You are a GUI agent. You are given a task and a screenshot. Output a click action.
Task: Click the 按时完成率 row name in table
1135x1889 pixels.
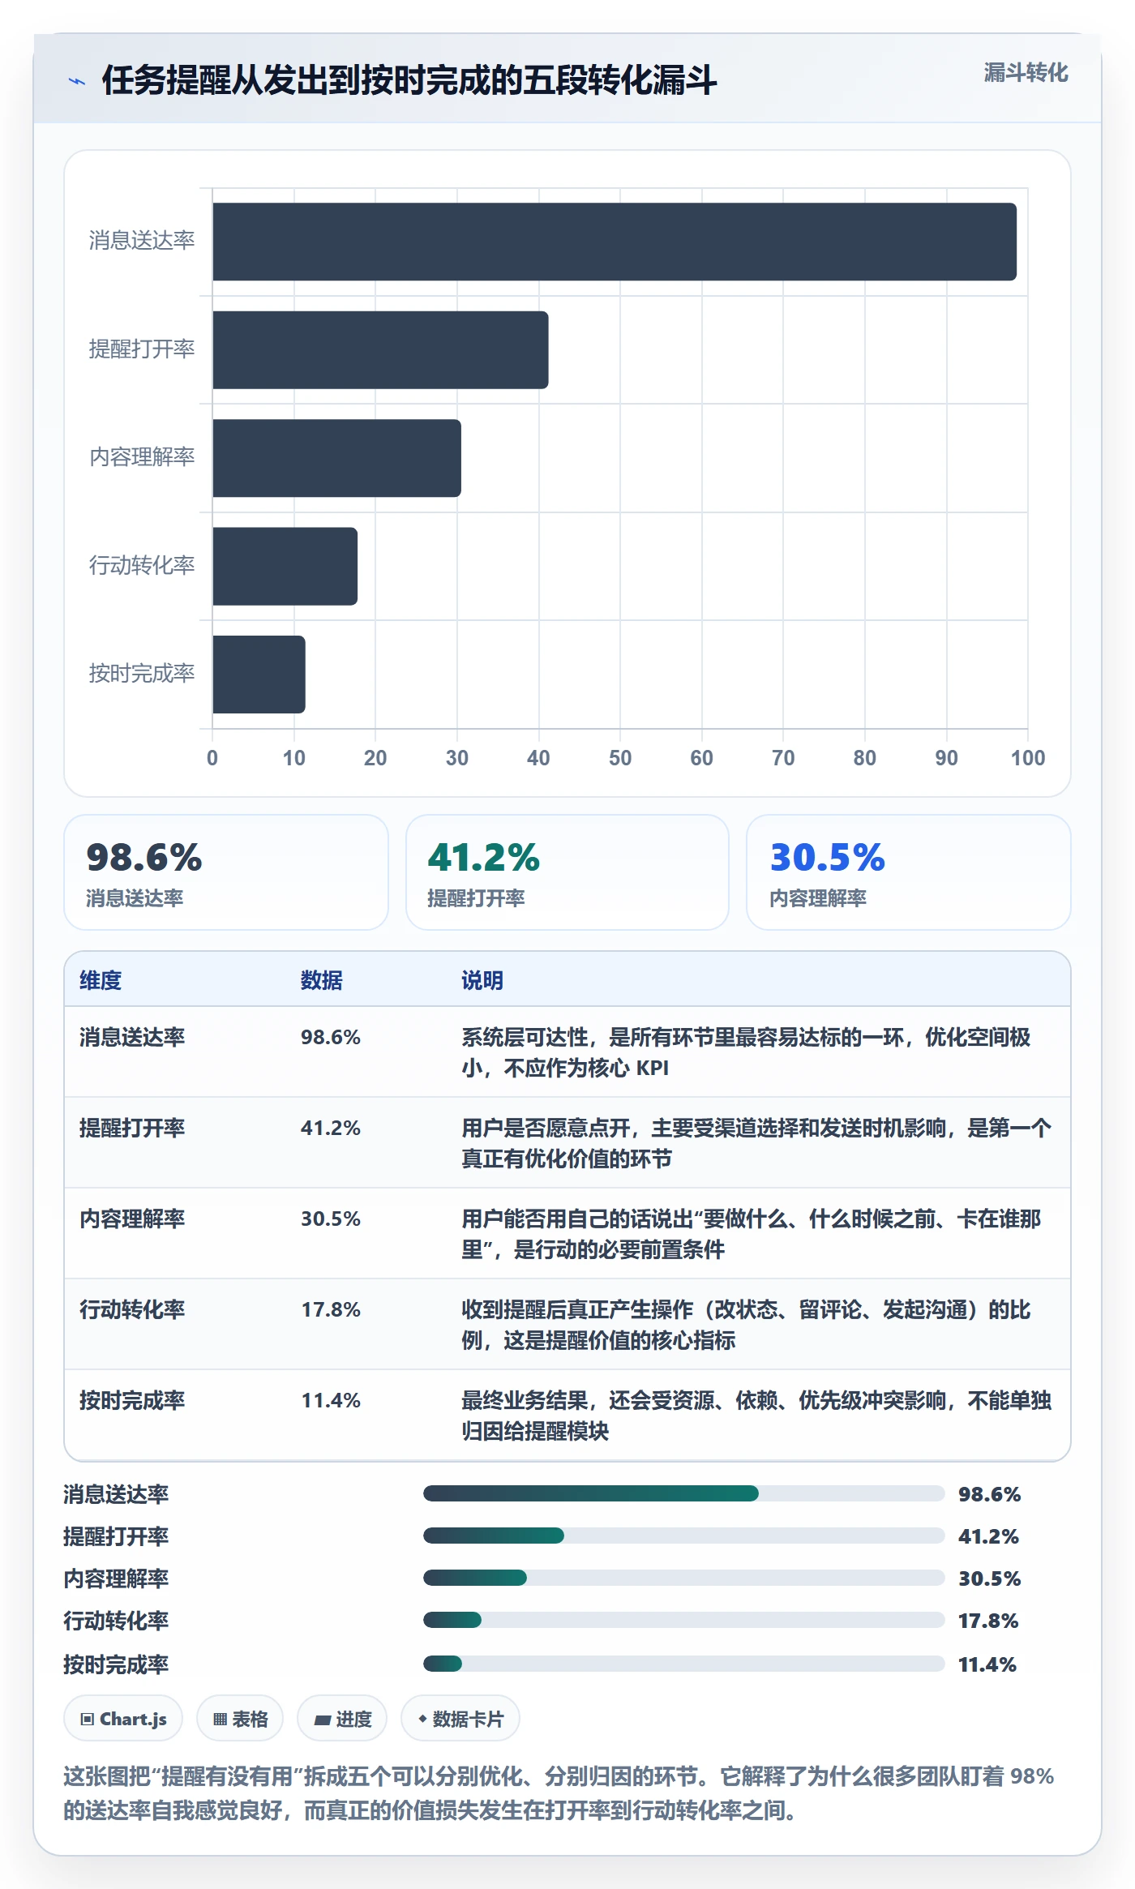132,1400
